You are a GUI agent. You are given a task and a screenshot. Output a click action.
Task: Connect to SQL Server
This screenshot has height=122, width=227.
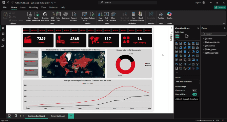click(x=53, y=17)
